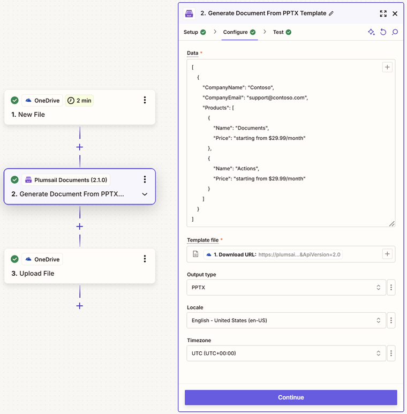Insert data using Template file plus button

(x=387, y=254)
